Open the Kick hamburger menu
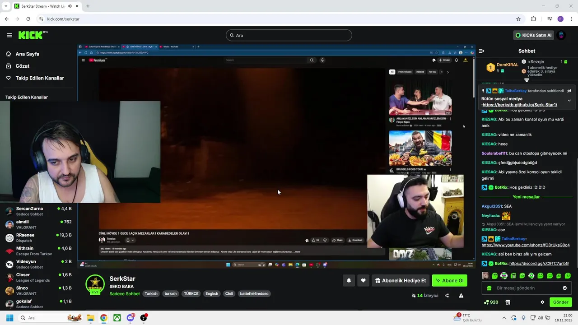 (x=9, y=35)
